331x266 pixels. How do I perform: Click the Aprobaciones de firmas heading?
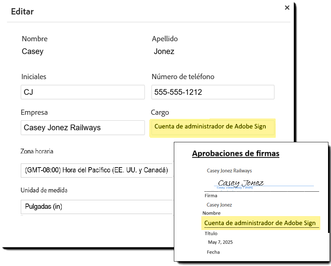pyautogui.click(x=236, y=153)
